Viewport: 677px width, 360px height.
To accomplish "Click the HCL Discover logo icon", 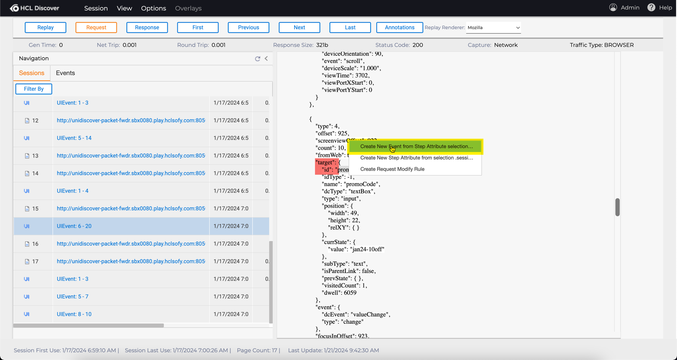I will (14, 8).
